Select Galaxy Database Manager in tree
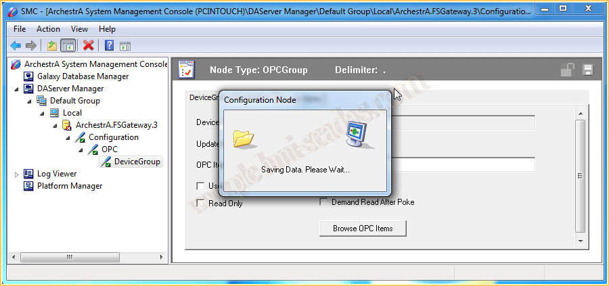This screenshot has width=609, height=286. tap(83, 76)
